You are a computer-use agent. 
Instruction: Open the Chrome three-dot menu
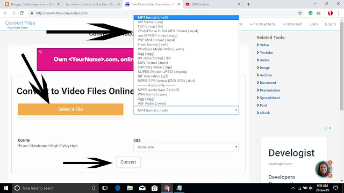coord(339,13)
